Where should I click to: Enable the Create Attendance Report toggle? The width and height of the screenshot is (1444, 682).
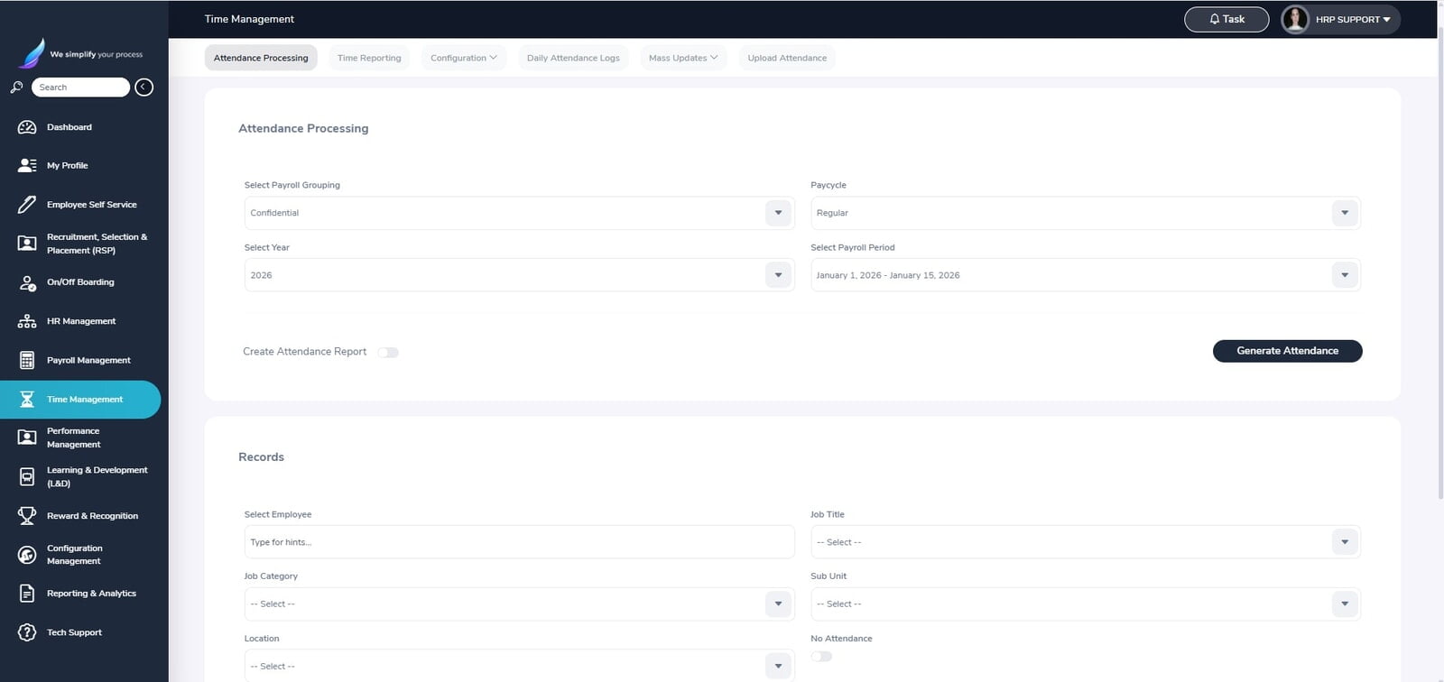coord(388,353)
